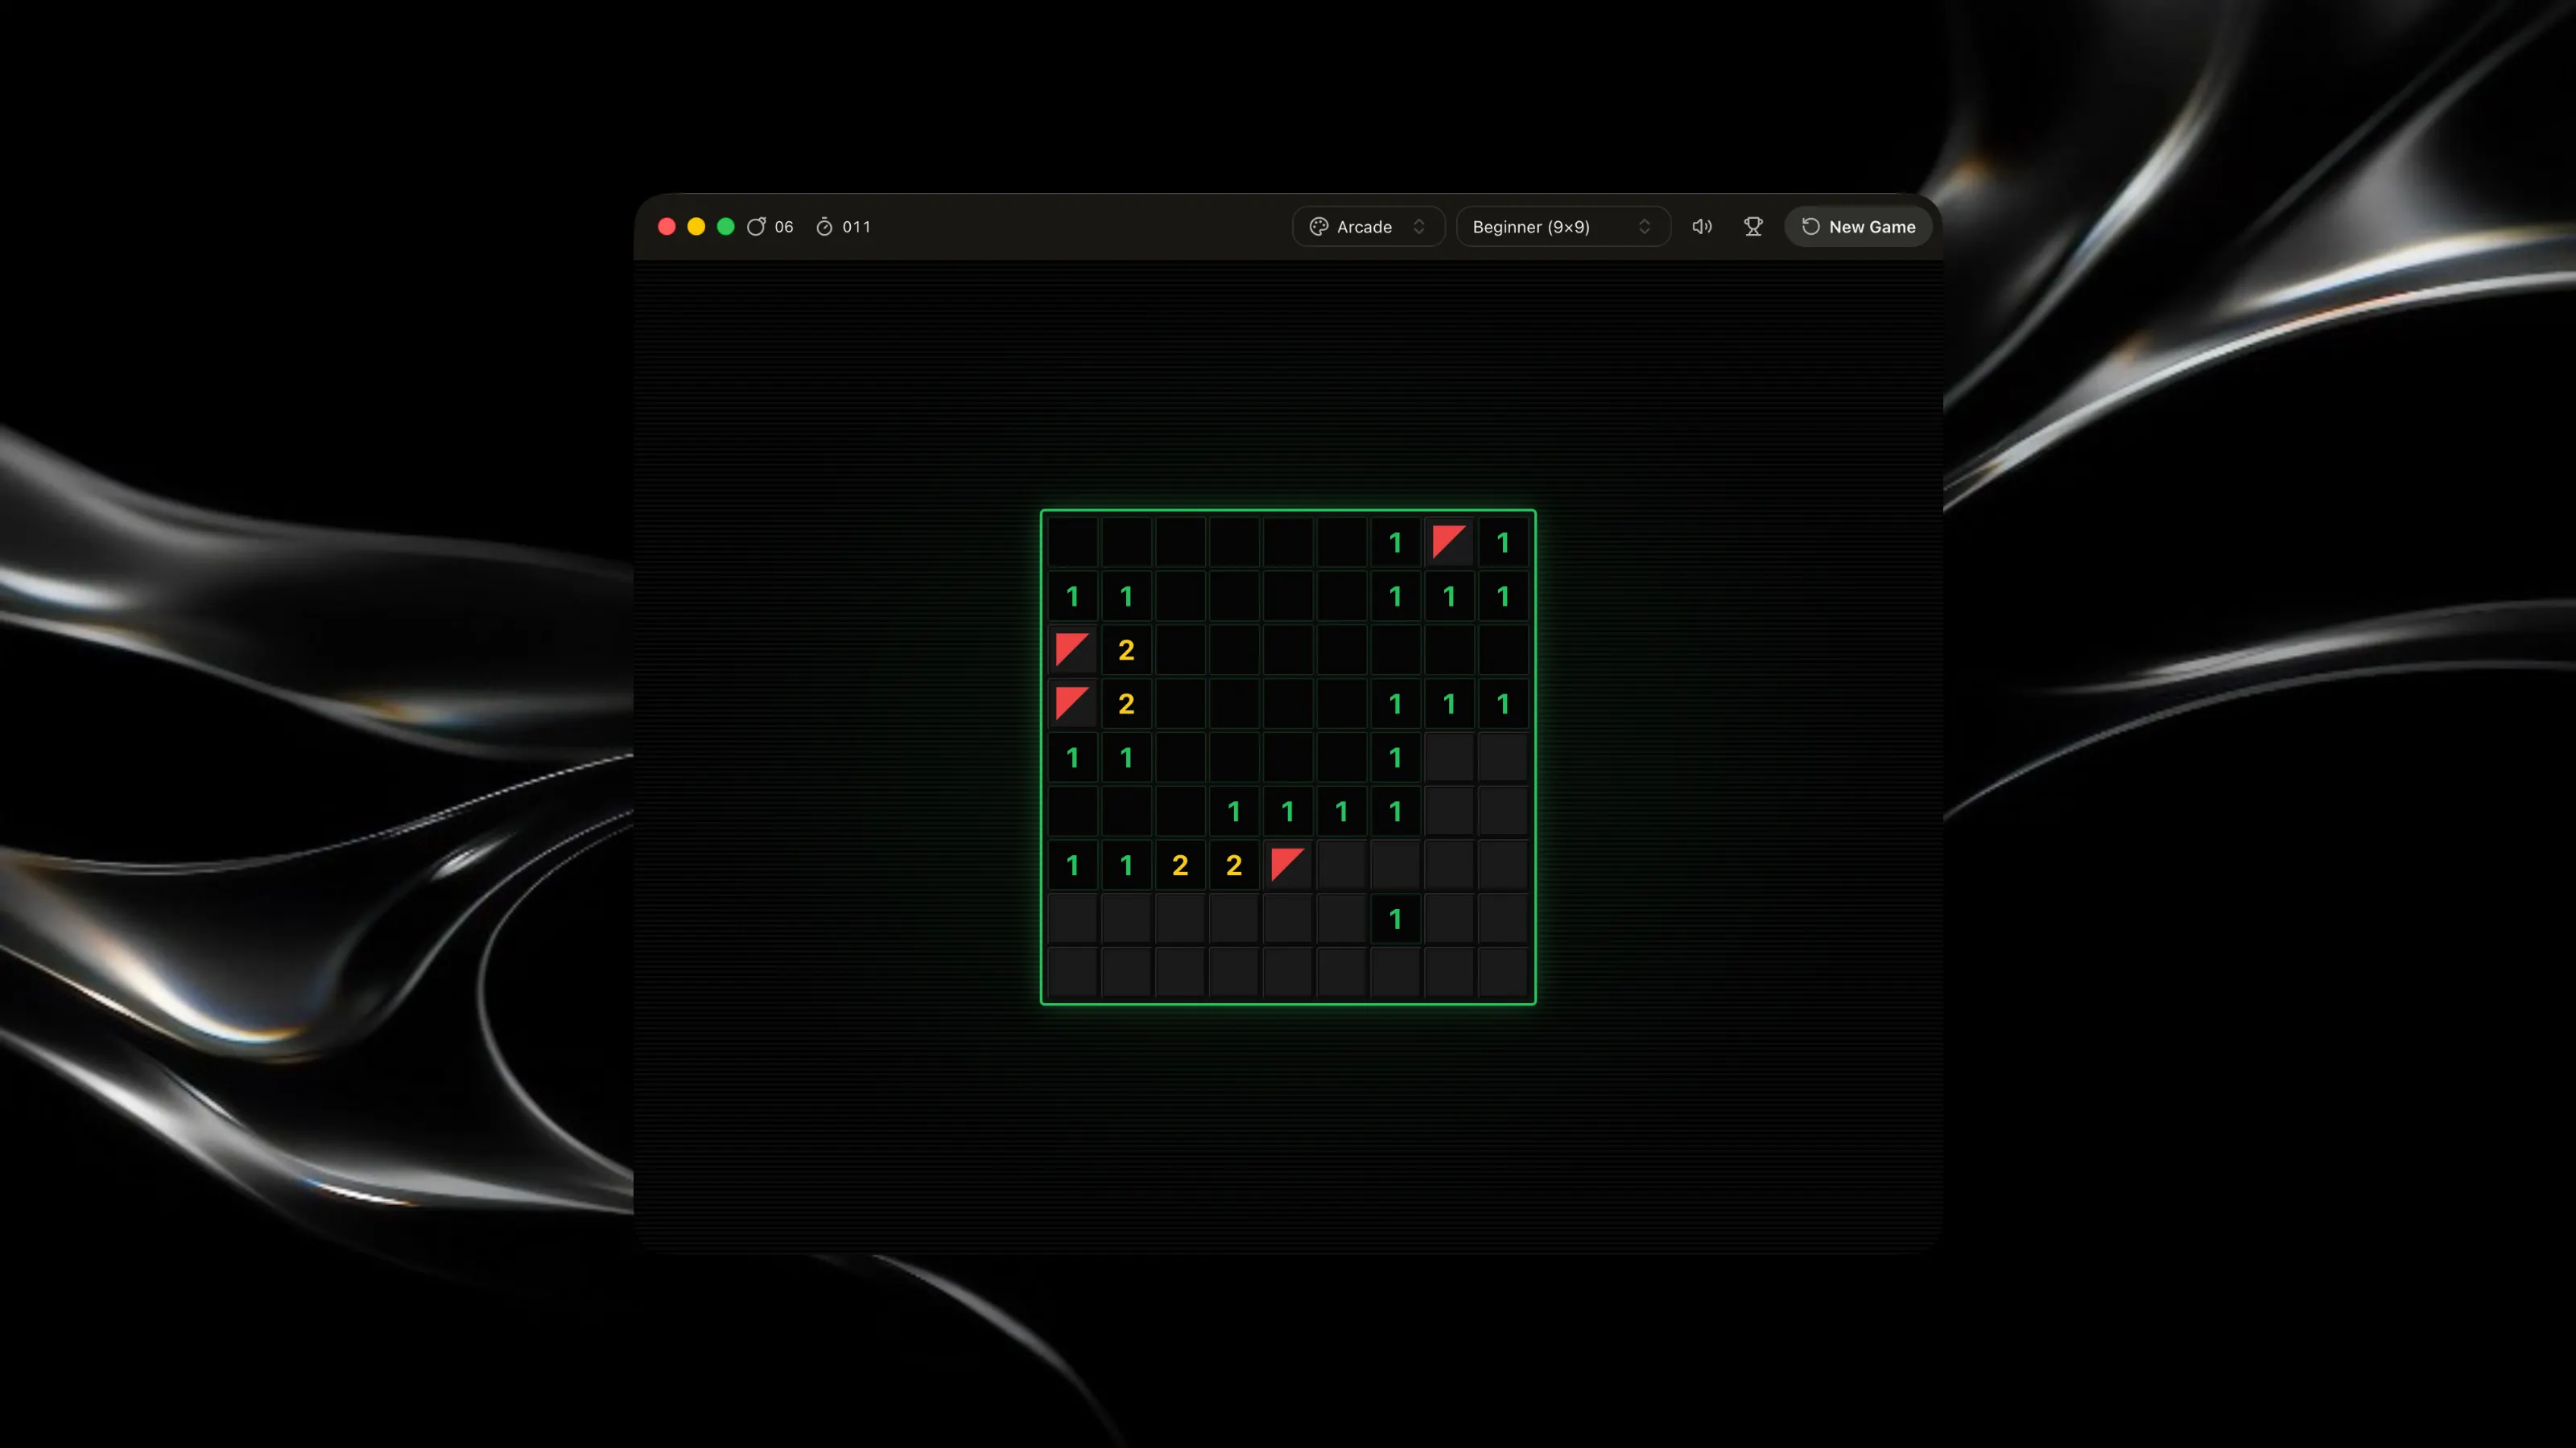Zoom the game window with green button
The width and height of the screenshot is (2576, 1448).
(726, 227)
